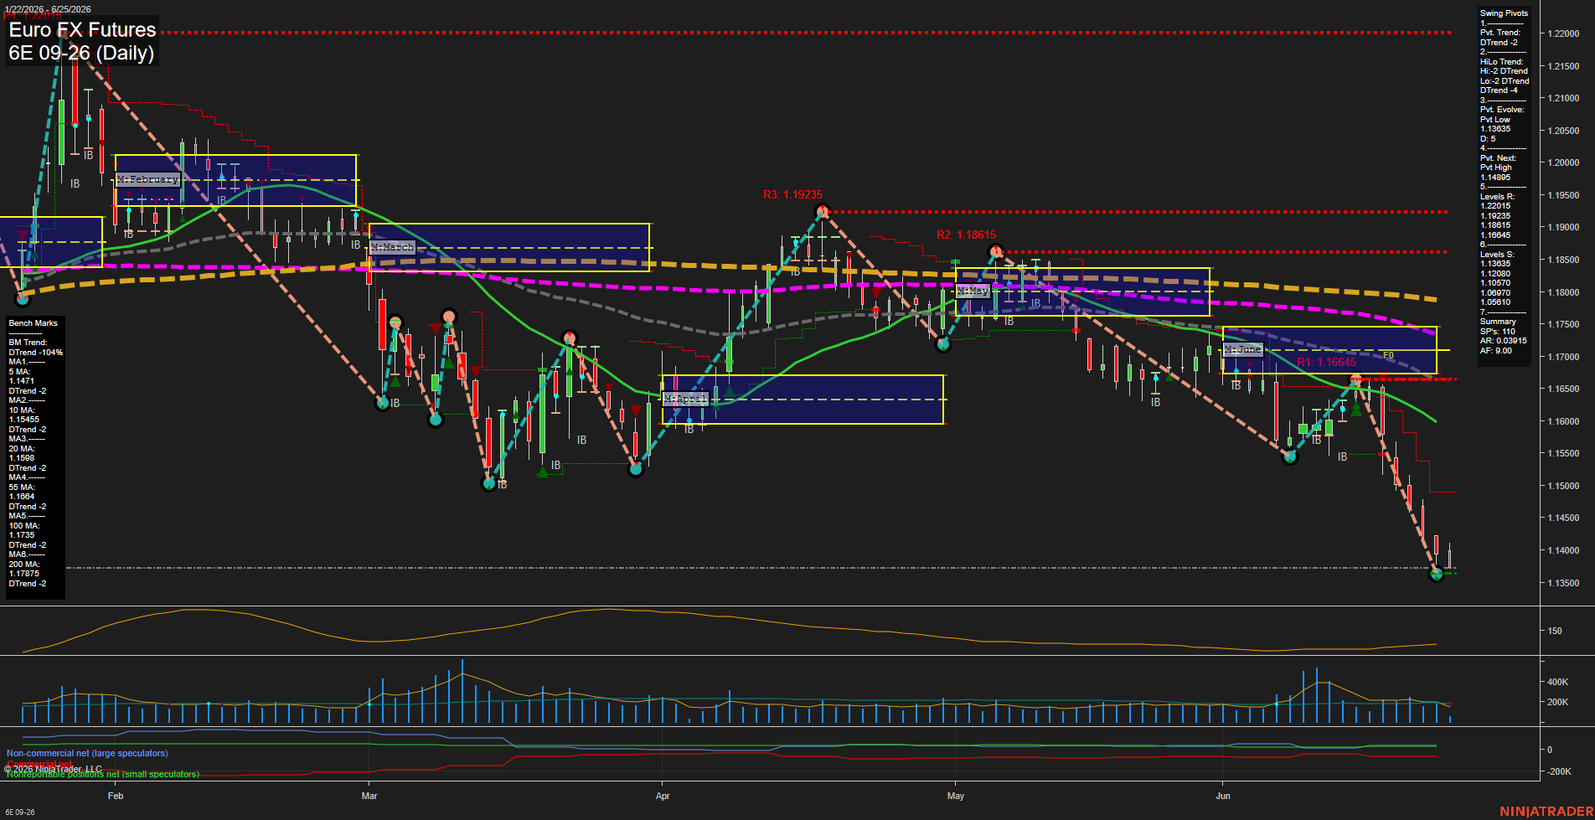Select the M:March monthly range label
The height and width of the screenshot is (820, 1595).
pyautogui.click(x=392, y=247)
